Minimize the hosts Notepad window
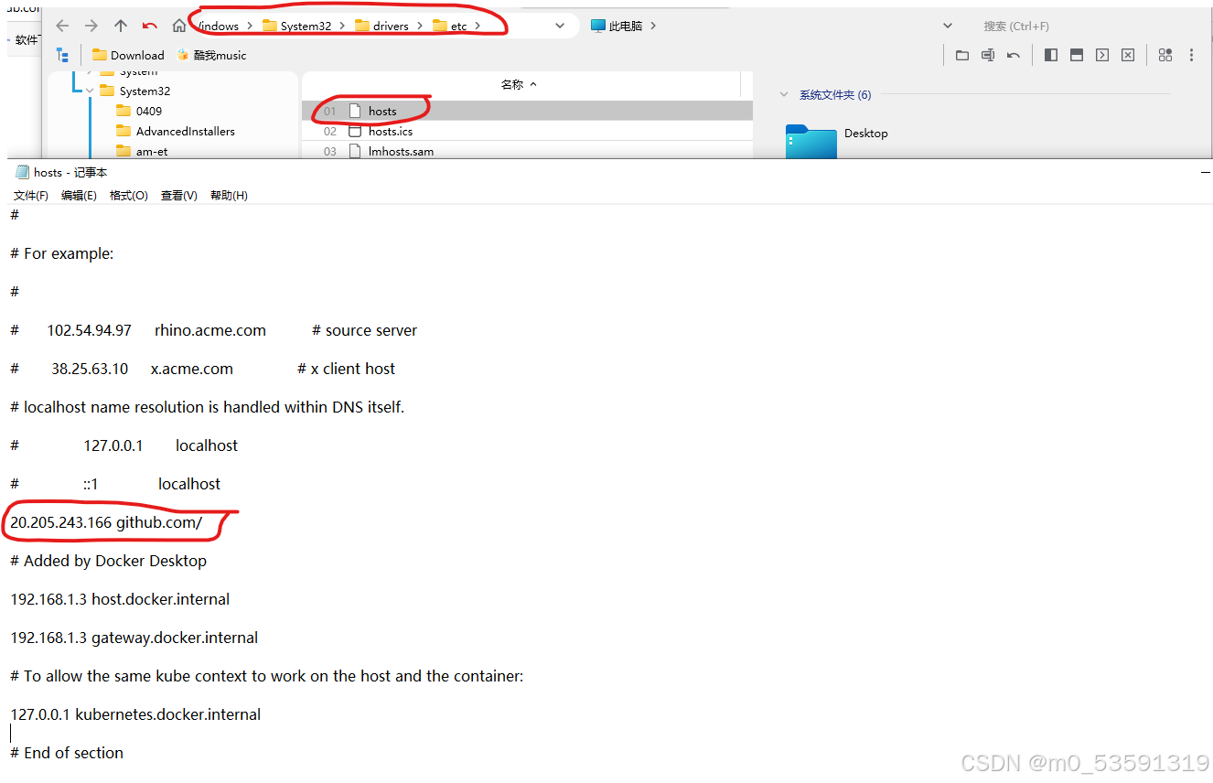The image size is (1213, 783). tap(1205, 172)
